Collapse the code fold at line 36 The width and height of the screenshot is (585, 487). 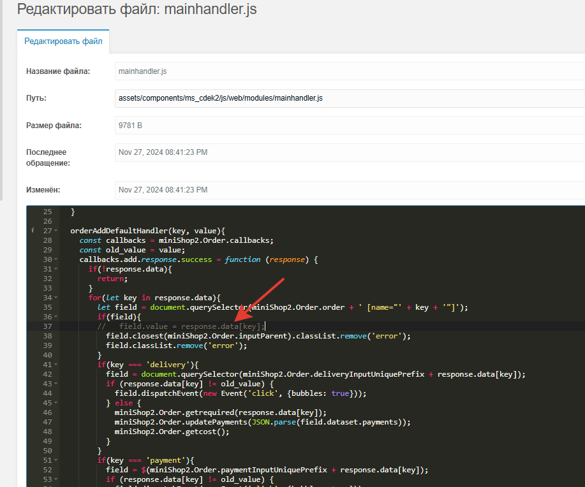pyautogui.click(x=56, y=317)
